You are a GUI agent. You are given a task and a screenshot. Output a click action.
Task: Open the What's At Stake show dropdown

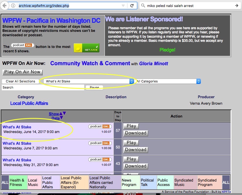(x=89, y=81)
